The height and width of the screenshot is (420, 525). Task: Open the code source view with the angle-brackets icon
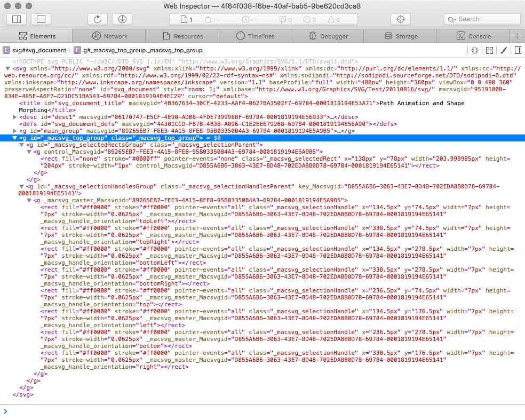(475, 50)
